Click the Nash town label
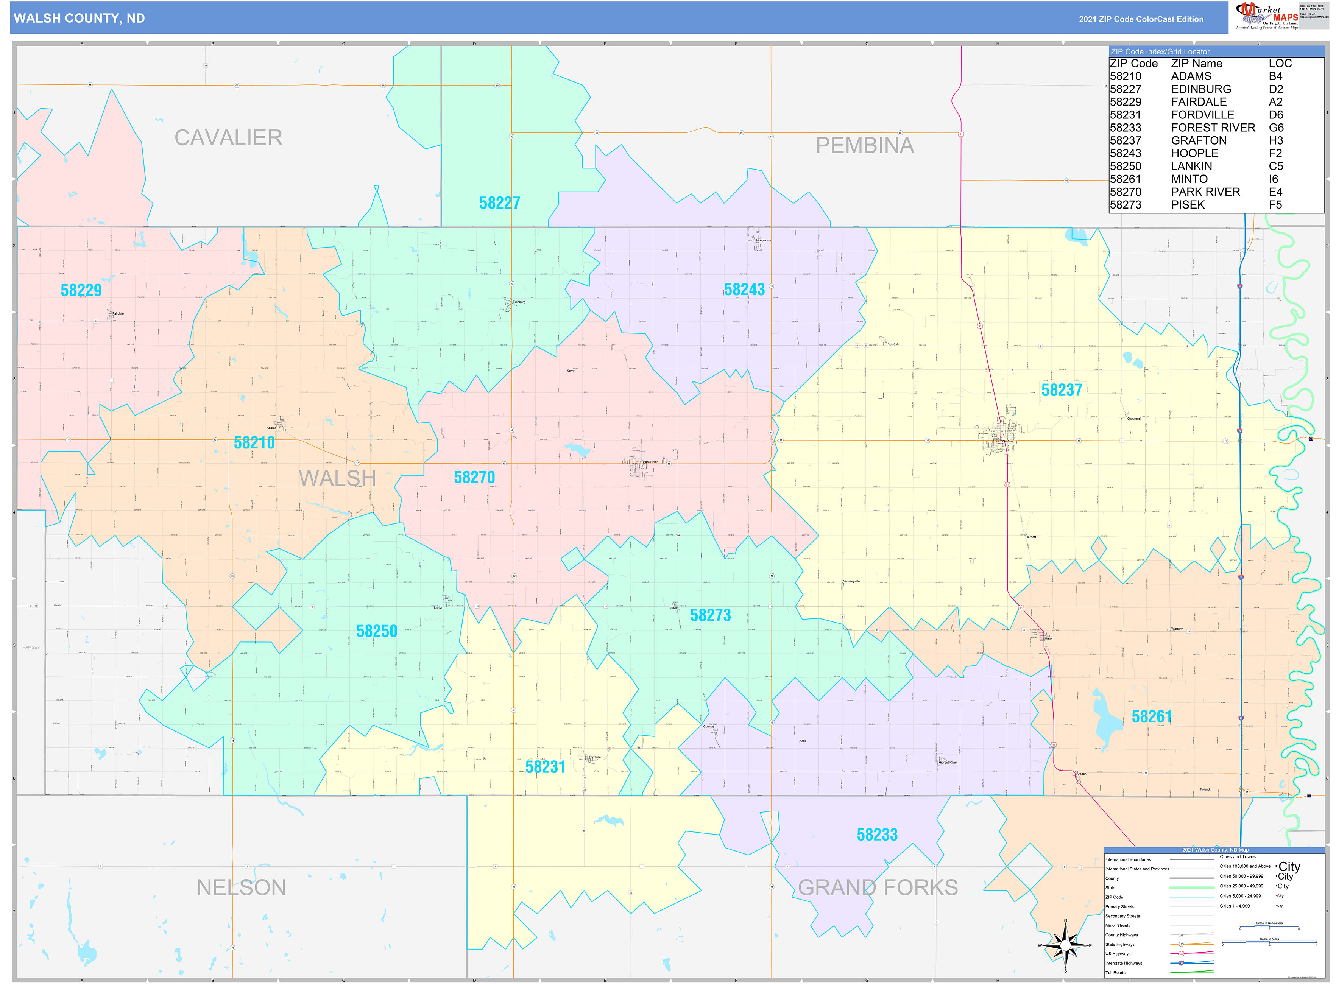1336x984 pixels. (x=895, y=344)
